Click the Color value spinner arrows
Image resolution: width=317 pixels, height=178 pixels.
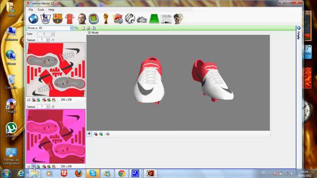pyautogui.click(x=53, y=34)
